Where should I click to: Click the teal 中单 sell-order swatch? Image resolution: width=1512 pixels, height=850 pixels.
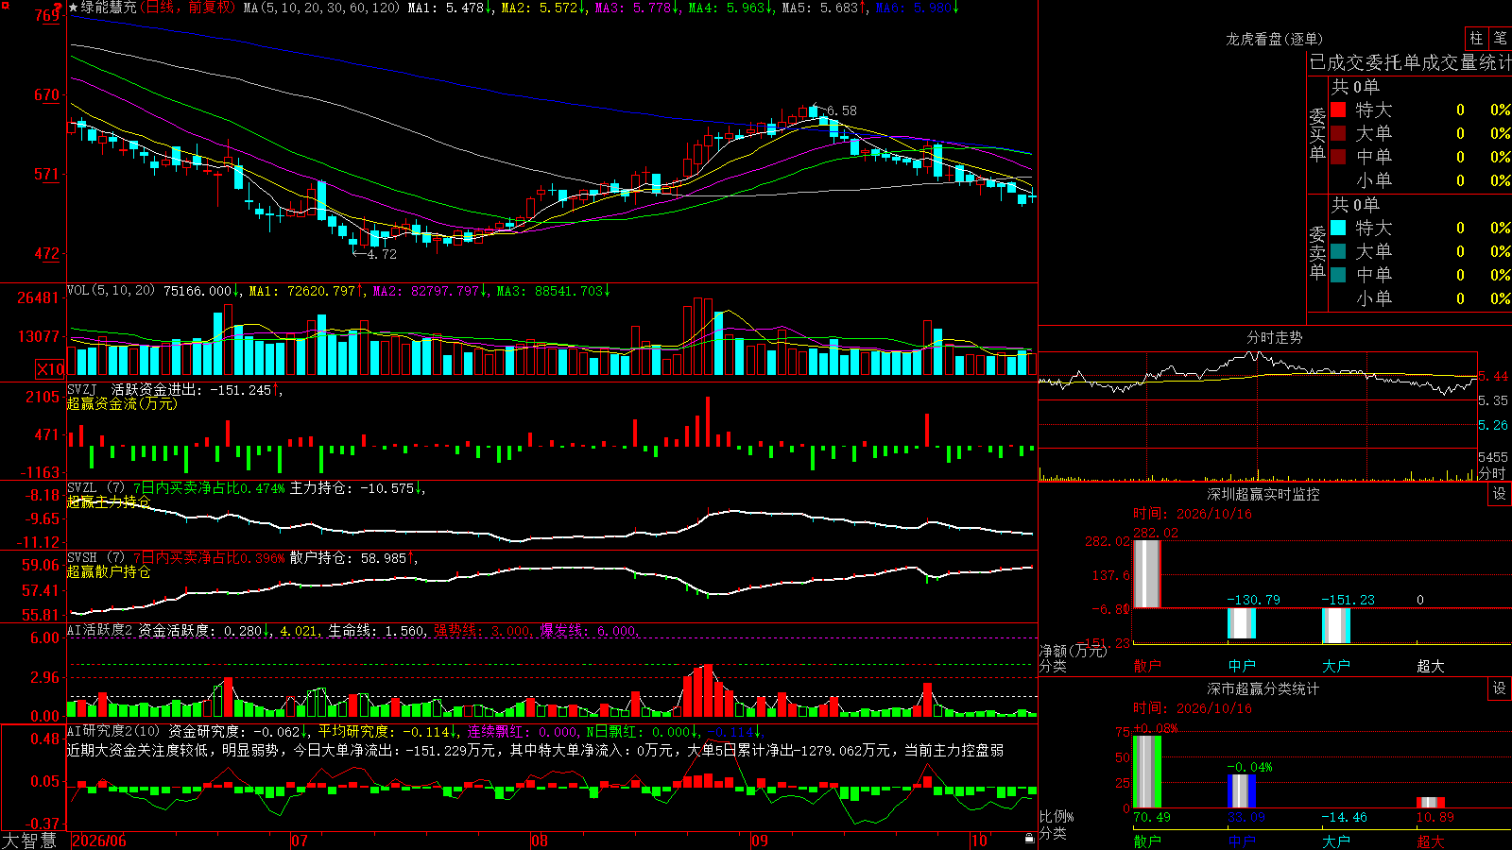coord(1338,275)
